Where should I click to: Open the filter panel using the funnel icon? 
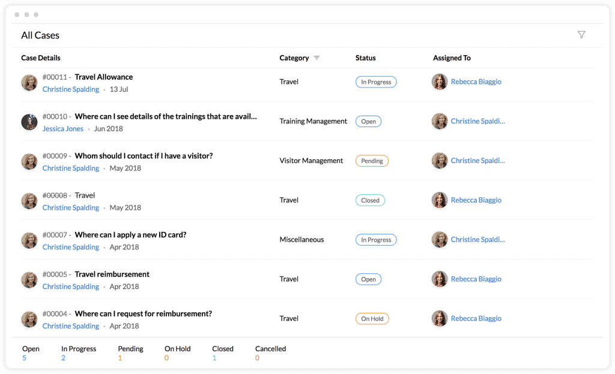(581, 35)
